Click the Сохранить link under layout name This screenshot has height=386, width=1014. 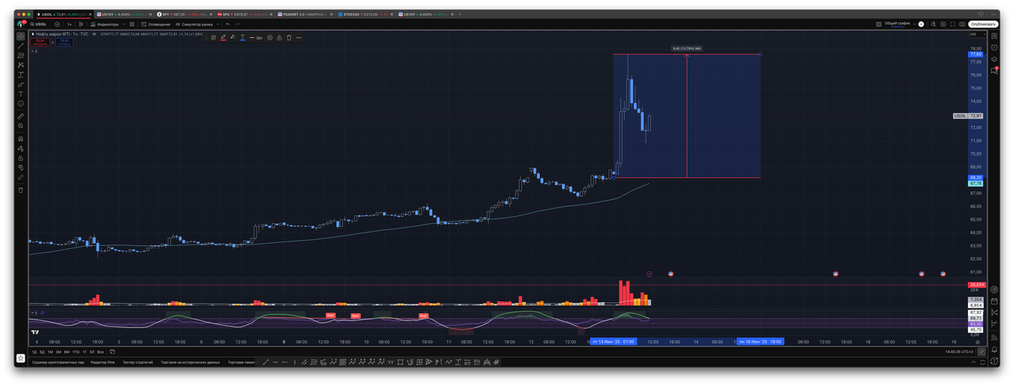[898, 27]
